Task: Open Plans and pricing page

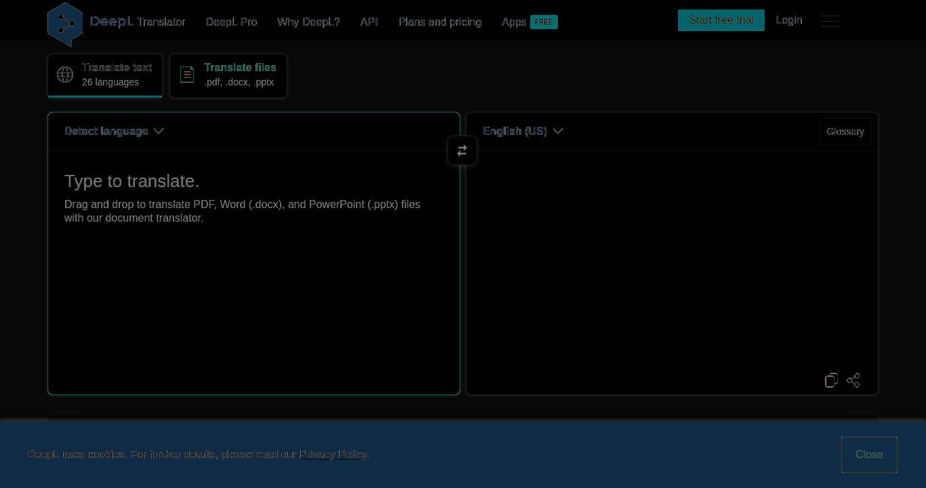Action: tap(440, 22)
